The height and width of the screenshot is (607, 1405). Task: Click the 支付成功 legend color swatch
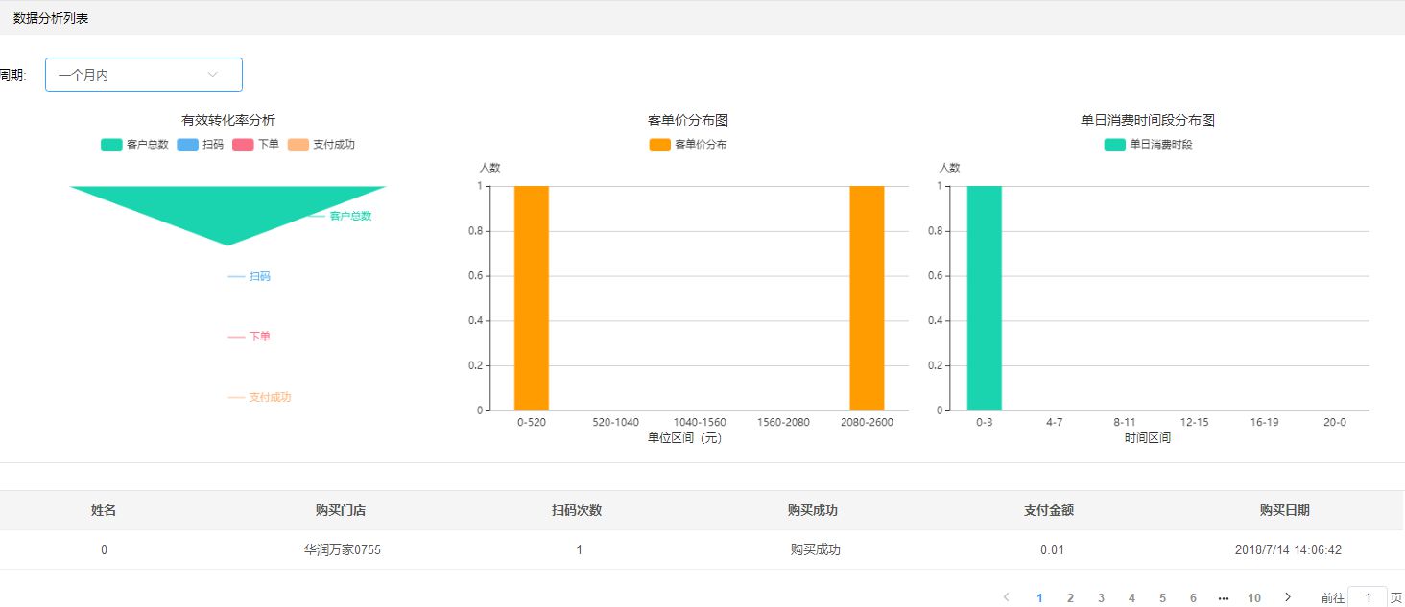tap(298, 145)
